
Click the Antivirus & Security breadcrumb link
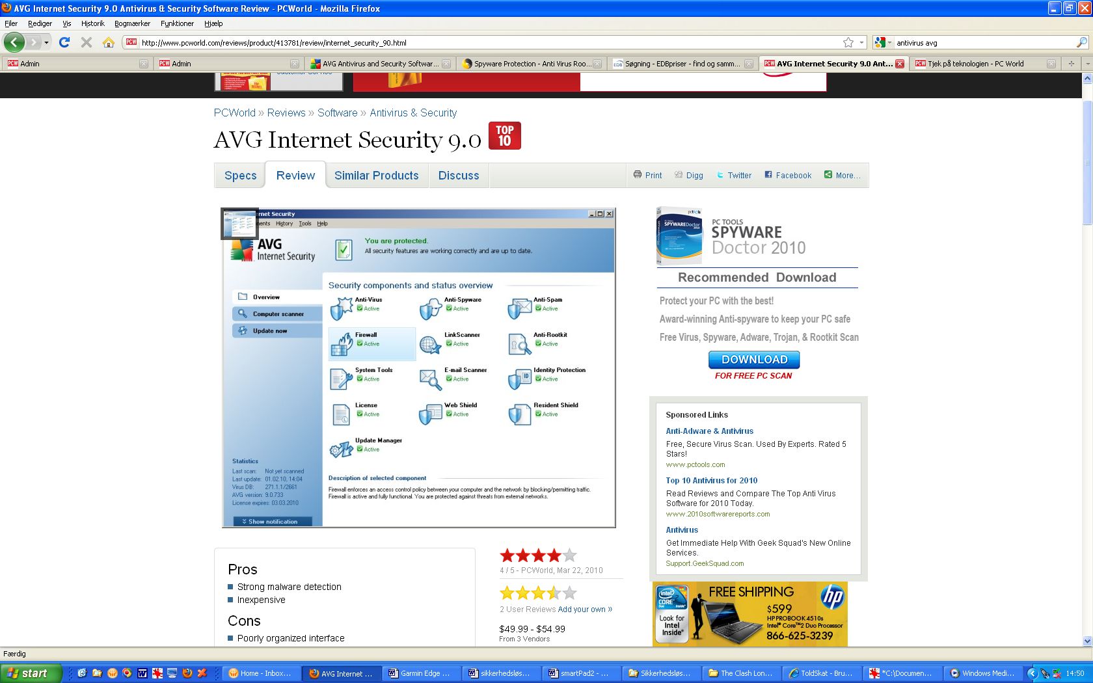tap(413, 113)
